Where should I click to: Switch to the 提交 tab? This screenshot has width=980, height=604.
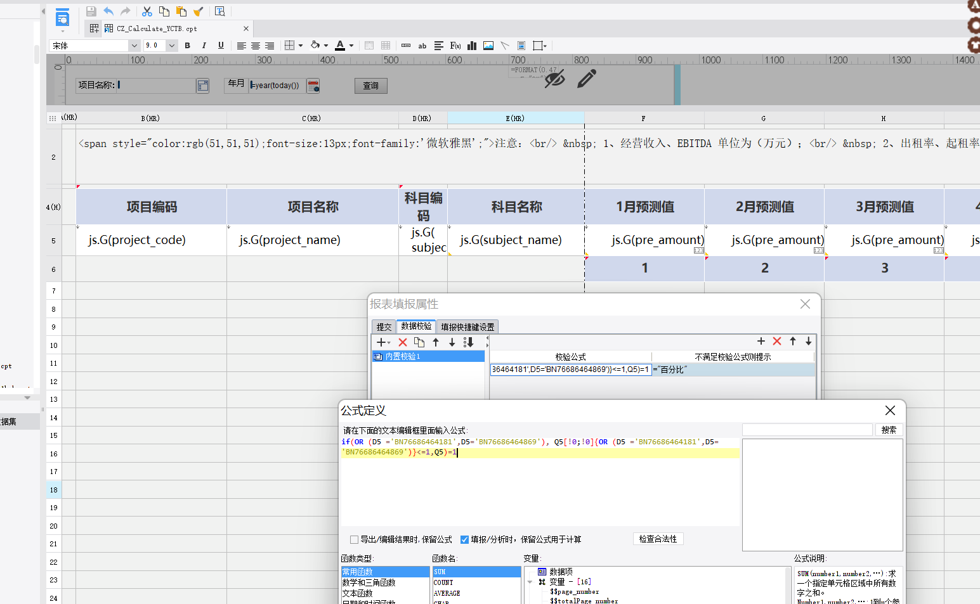(x=384, y=327)
